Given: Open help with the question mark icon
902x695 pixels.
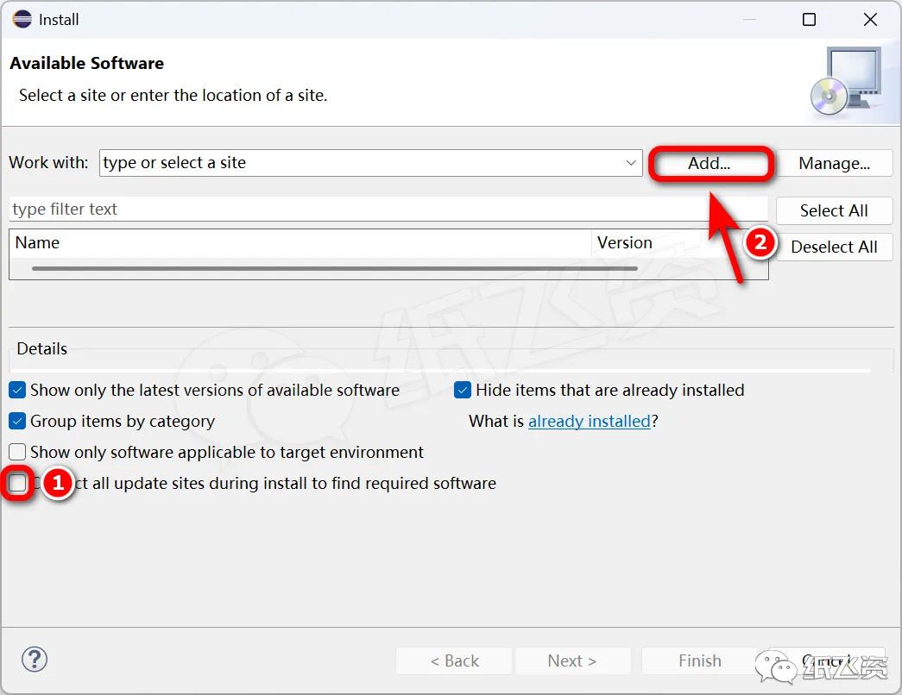Looking at the screenshot, I should point(34,660).
